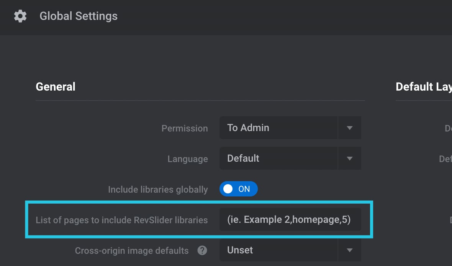Click the Language label
Viewport: 452px width, 266px height.
point(188,159)
